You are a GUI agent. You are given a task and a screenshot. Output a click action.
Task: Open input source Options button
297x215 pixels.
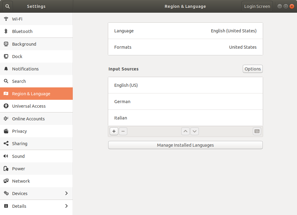tap(252, 69)
